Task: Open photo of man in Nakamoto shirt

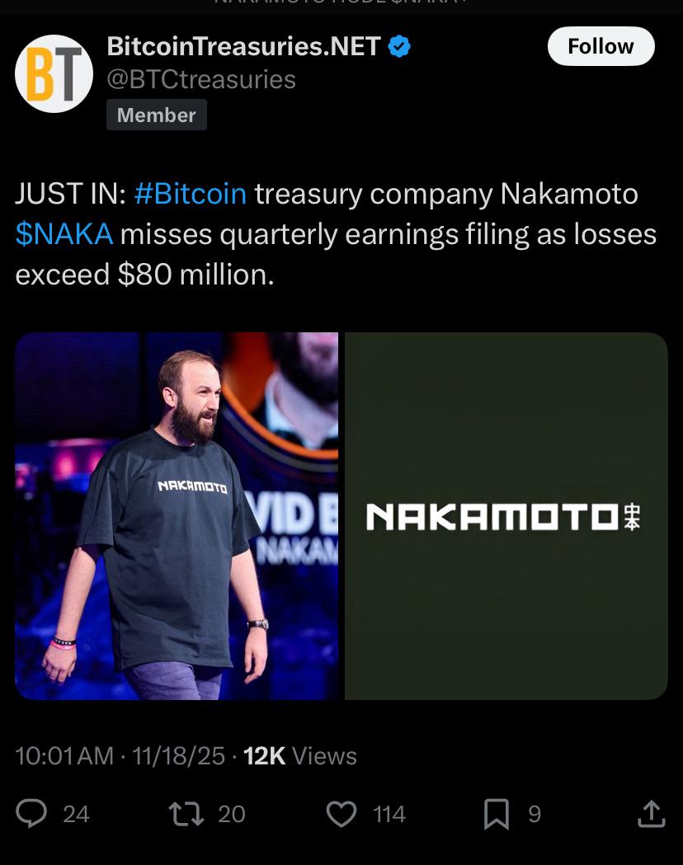Action: (x=176, y=516)
